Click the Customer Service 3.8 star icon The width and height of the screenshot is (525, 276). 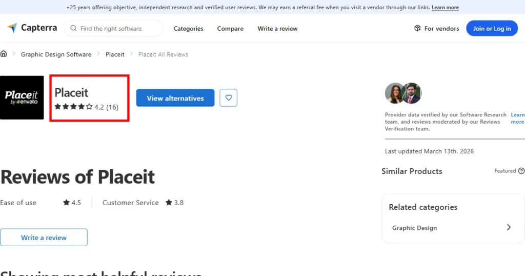point(169,202)
